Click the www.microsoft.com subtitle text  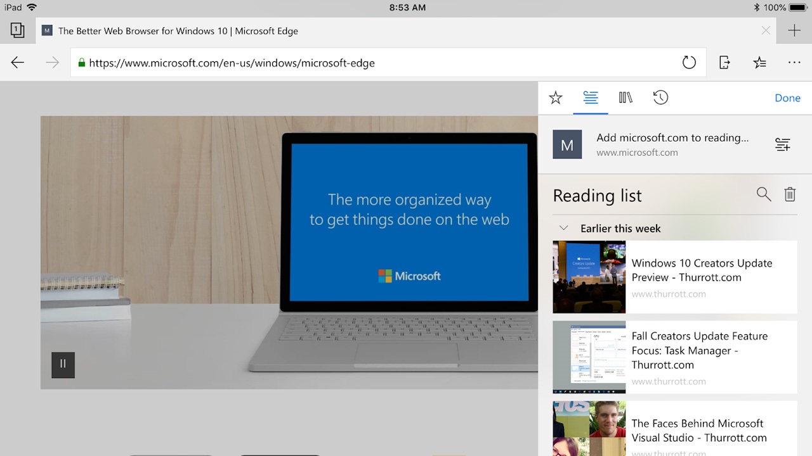tap(637, 153)
